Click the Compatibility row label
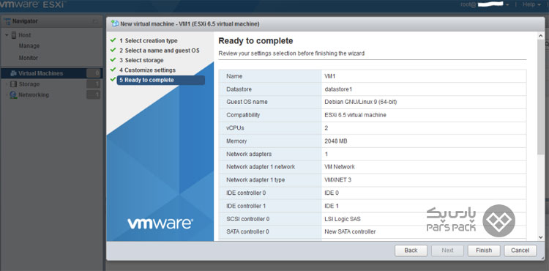 tap(243, 115)
